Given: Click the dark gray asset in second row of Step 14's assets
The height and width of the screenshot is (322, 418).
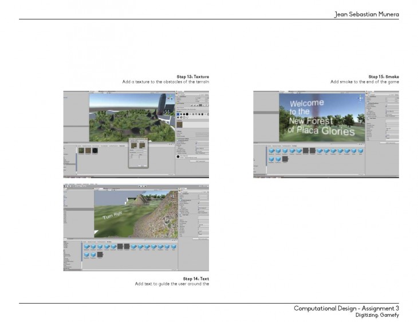Looking at the screenshot, I should (100, 255).
